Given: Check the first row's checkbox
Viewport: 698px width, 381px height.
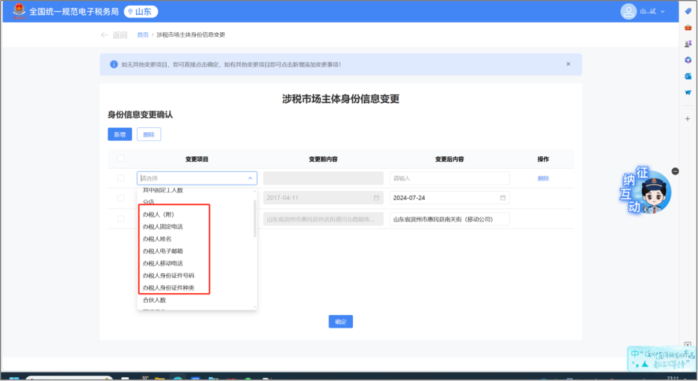Looking at the screenshot, I should (121, 178).
